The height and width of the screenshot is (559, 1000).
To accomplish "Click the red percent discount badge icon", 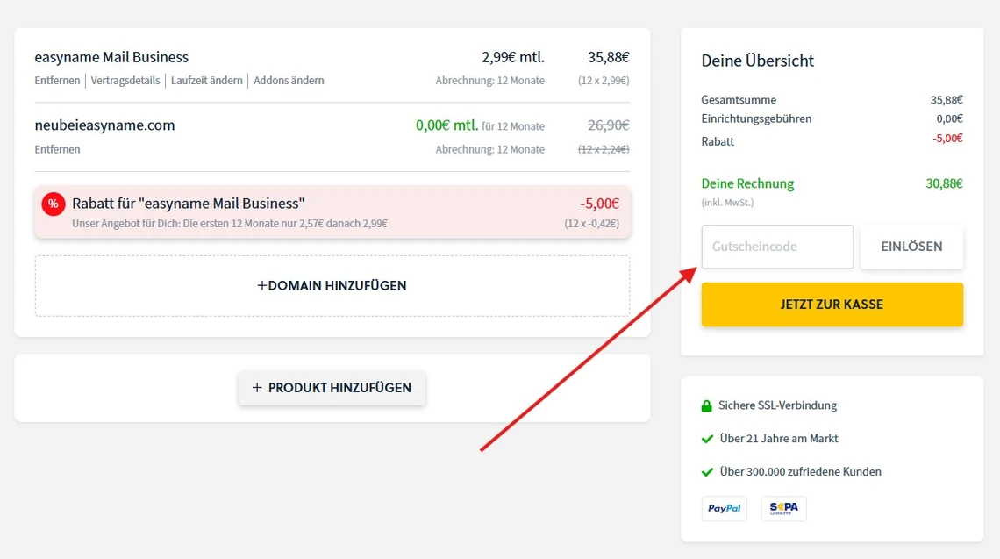I will click(x=54, y=204).
